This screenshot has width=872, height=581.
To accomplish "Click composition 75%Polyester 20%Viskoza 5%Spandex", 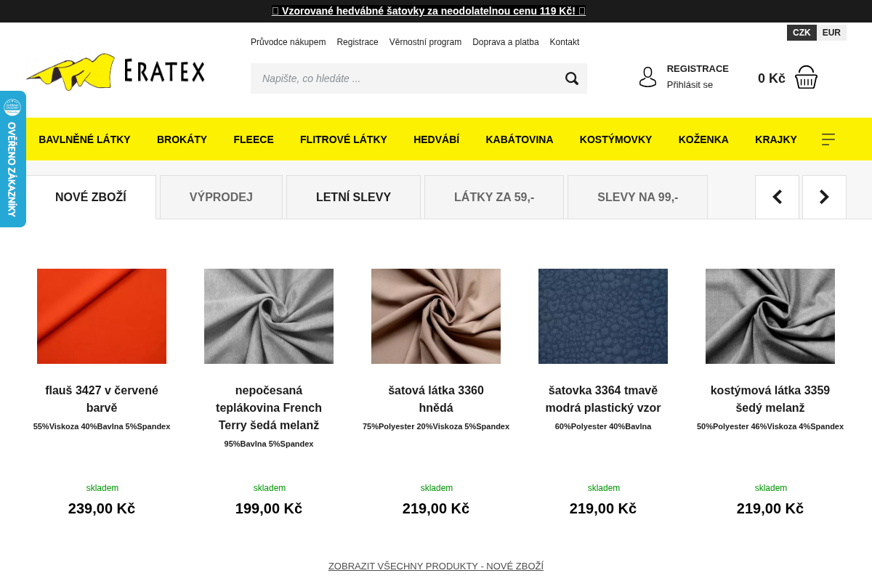I will [436, 426].
